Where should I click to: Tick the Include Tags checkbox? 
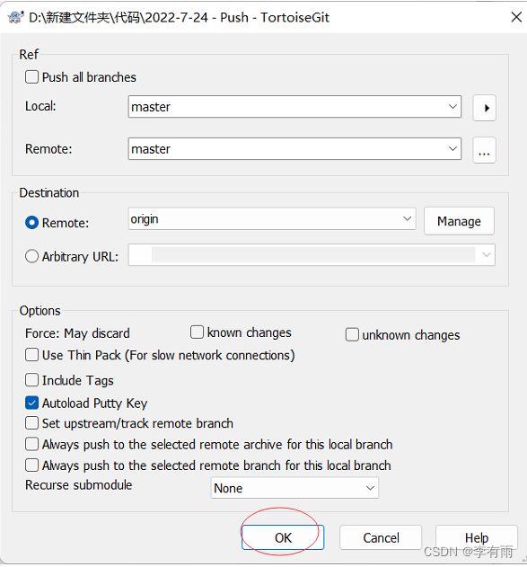(31, 380)
